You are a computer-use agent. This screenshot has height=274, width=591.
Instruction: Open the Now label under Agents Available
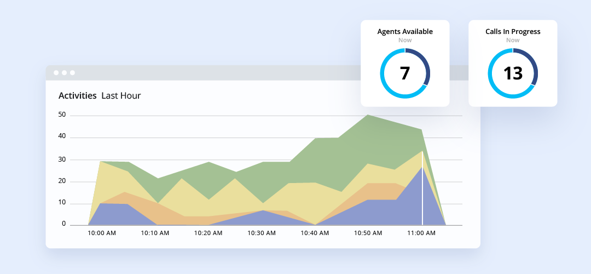(405, 40)
